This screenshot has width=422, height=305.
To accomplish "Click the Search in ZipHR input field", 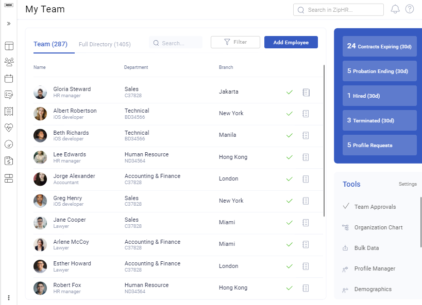I will pyautogui.click(x=339, y=9).
